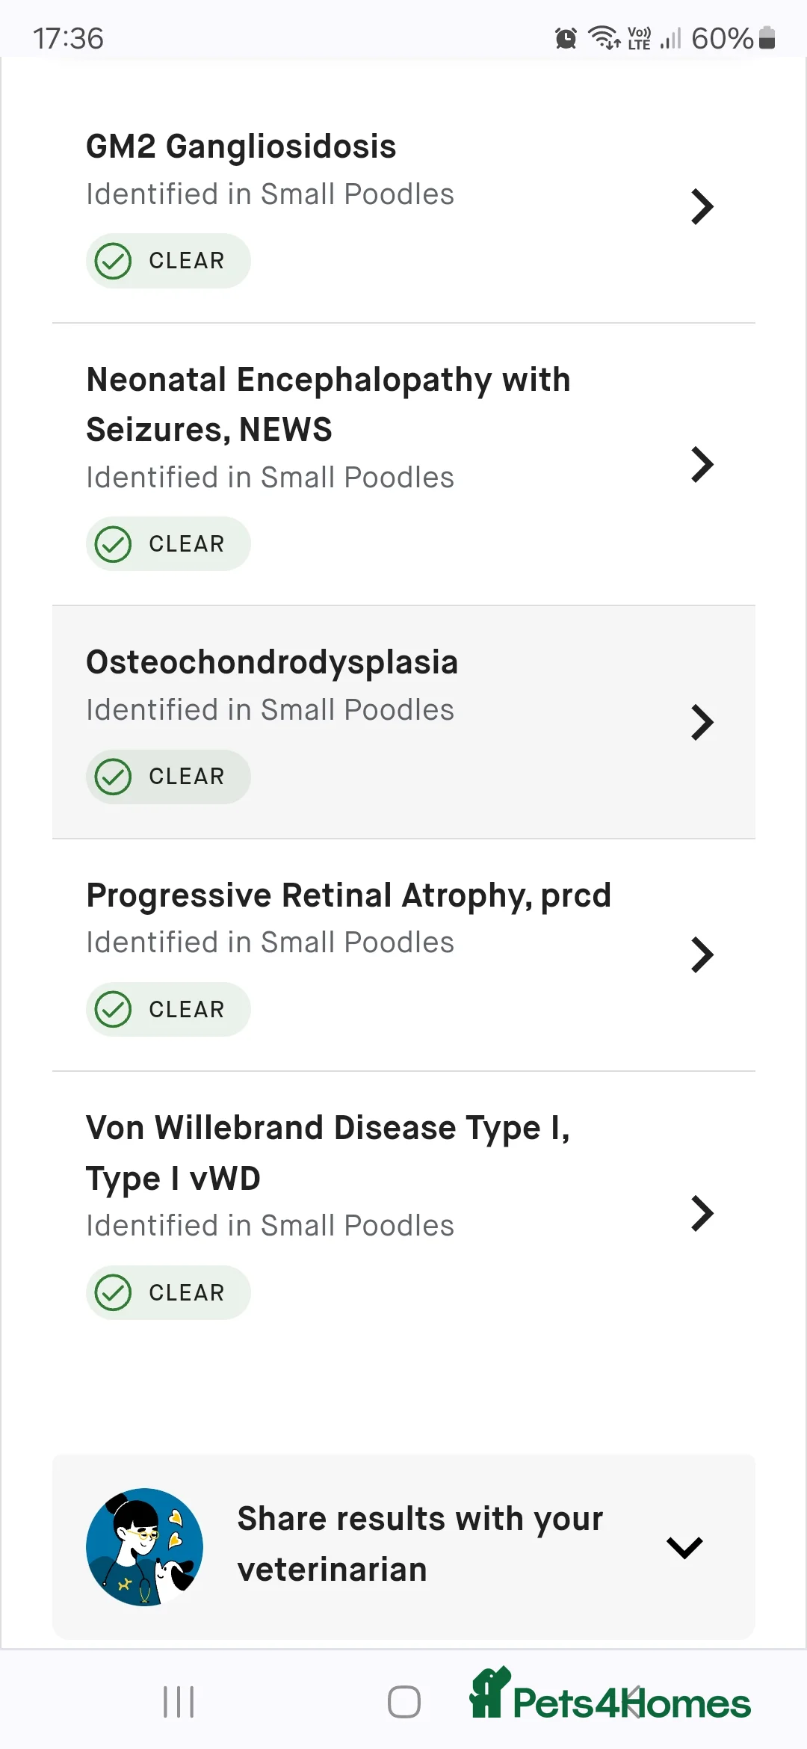The image size is (807, 1749).
Task: Open GM2 Gangliosidosis details chevron
Action: (702, 207)
